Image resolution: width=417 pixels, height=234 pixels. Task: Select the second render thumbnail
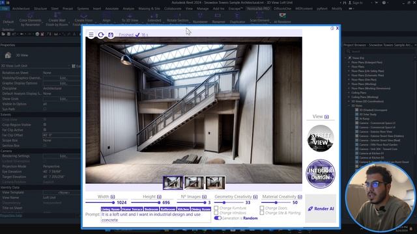(x=194, y=183)
